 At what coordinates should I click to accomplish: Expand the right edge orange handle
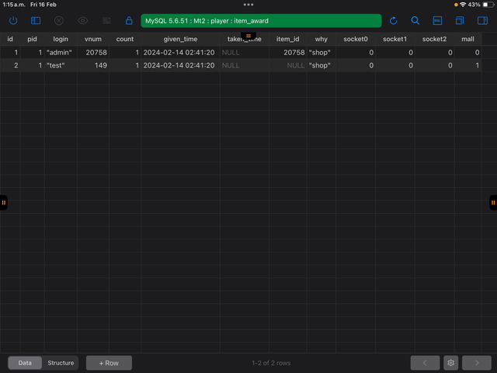493,202
